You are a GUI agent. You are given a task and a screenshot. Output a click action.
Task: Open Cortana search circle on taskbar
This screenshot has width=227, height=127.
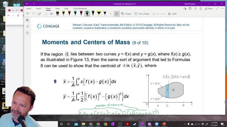(61, 124)
